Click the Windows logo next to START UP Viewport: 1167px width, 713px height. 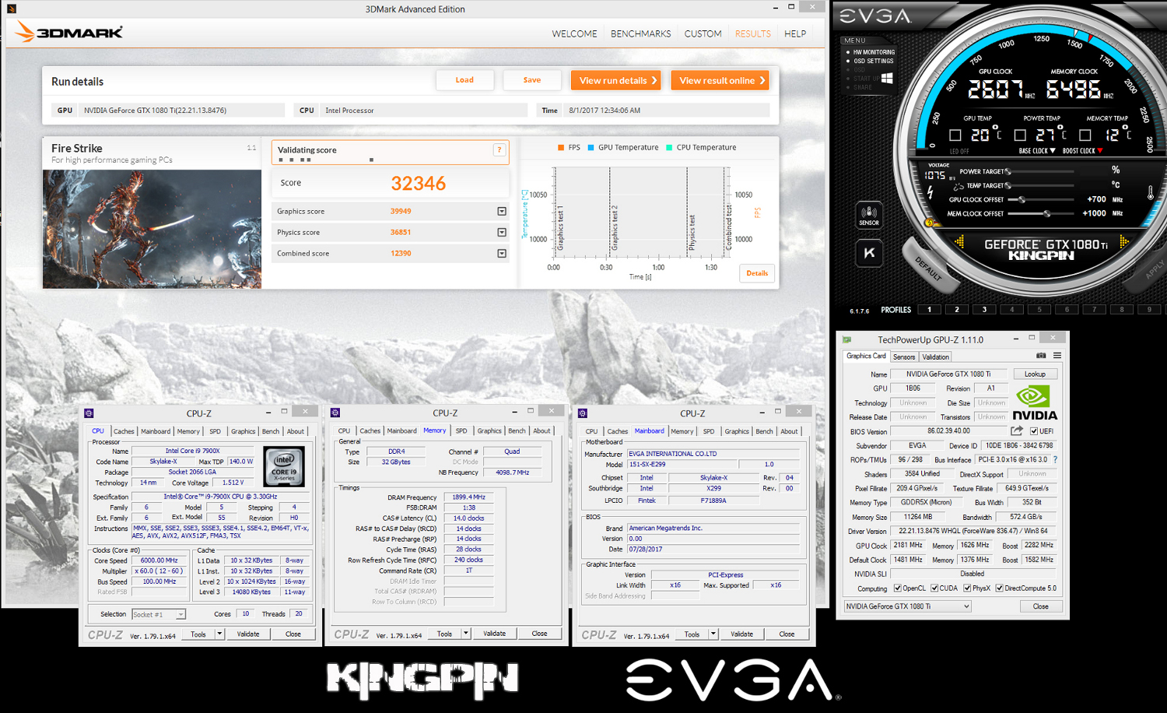coord(887,78)
